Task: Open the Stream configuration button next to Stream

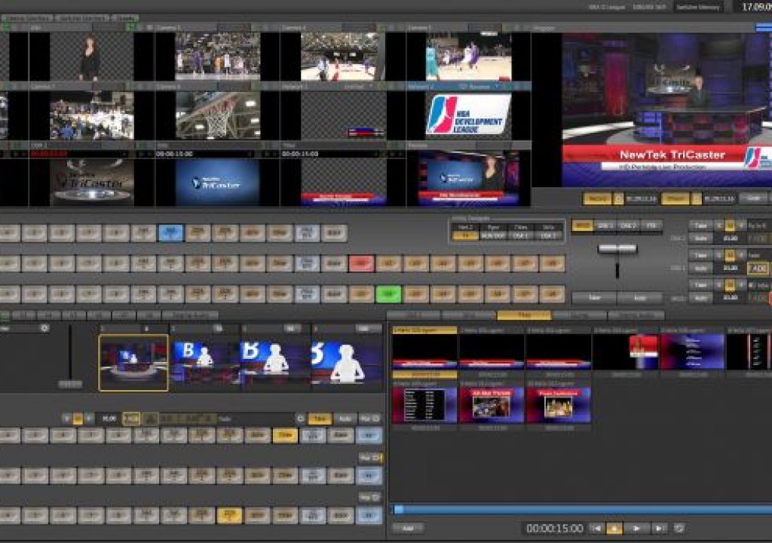Action: [696, 198]
